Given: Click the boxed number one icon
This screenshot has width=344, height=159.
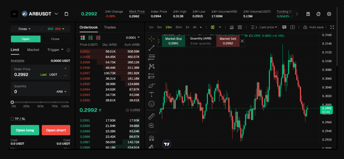Looking at the screenshot, I should click(x=293, y=27).
